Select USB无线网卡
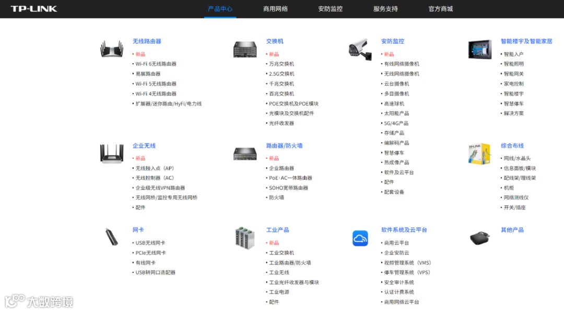Viewport: 564px width, 312px height. coord(150,243)
